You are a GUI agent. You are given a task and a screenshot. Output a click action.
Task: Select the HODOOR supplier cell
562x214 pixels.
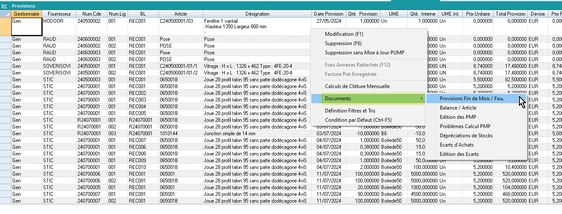(x=59, y=21)
